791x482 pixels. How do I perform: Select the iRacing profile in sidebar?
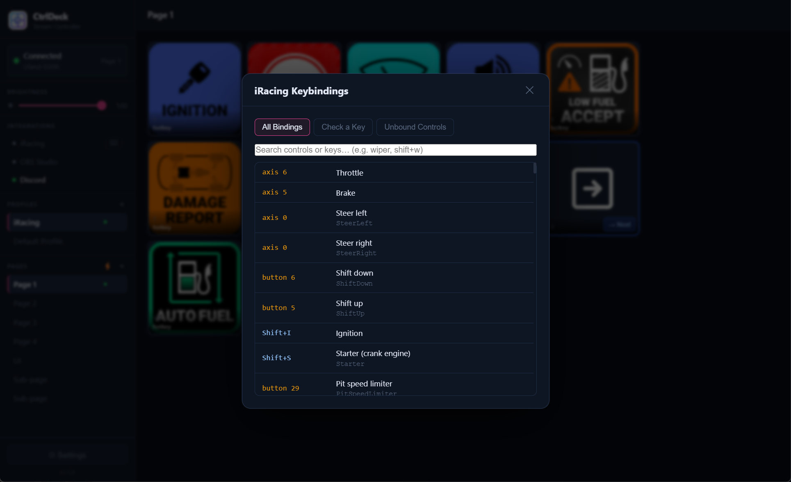[x=67, y=223]
